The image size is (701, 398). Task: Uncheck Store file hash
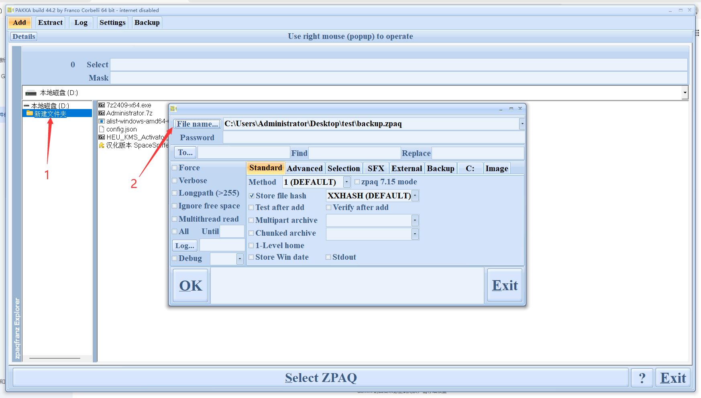click(251, 196)
